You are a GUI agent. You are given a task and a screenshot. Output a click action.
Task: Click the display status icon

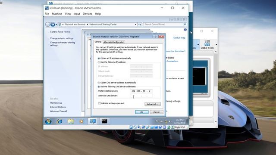[x=156, y=127]
